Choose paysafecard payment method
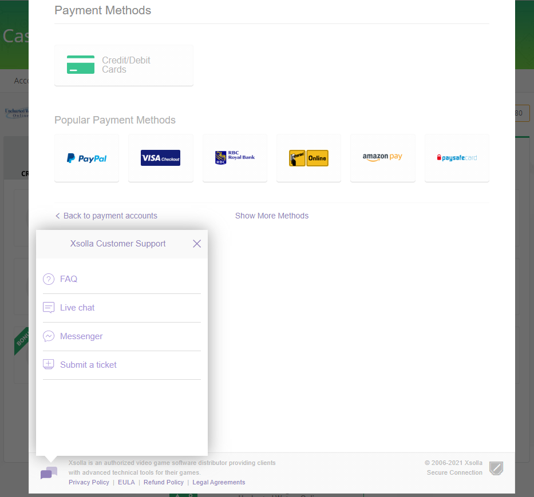The width and height of the screenshot is (534, 497). [457, 158]
